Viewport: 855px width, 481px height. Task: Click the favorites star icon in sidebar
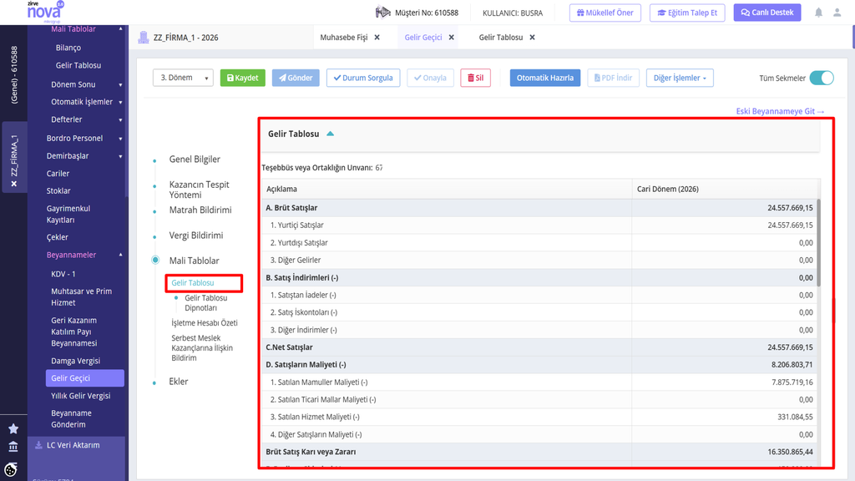point(13,429)
